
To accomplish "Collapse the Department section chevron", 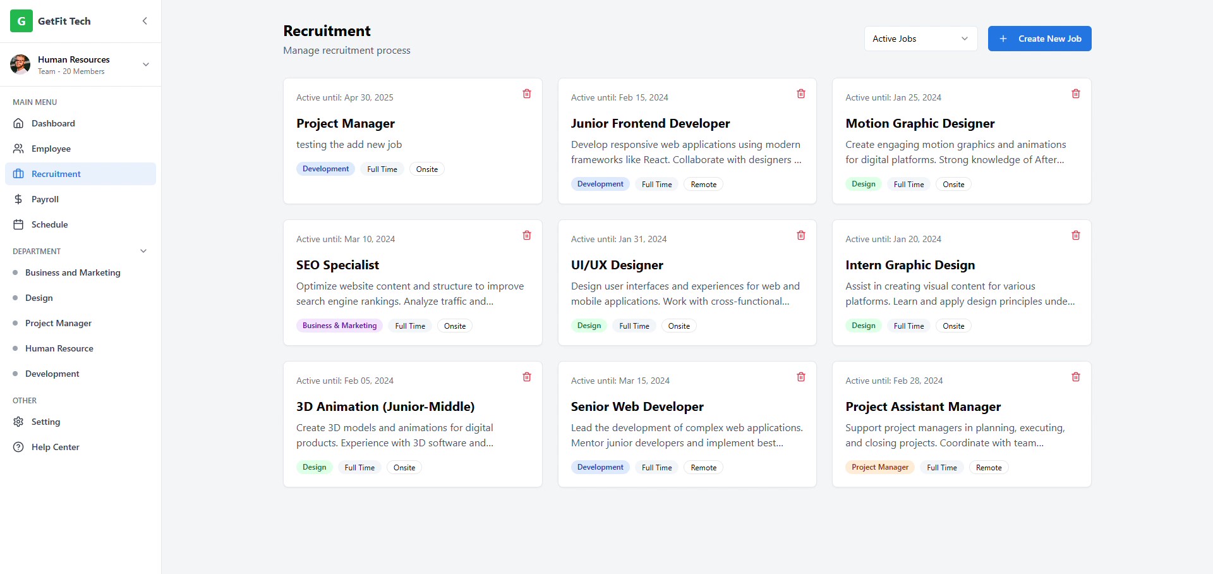I will (x=143, y=251).
